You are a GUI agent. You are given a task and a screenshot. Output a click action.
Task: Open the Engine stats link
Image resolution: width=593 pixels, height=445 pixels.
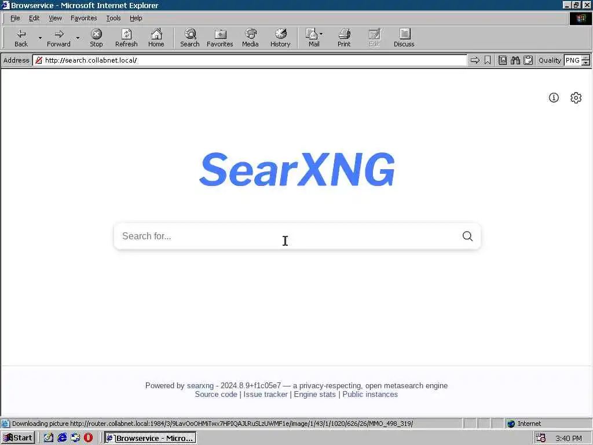click(314, 394)
